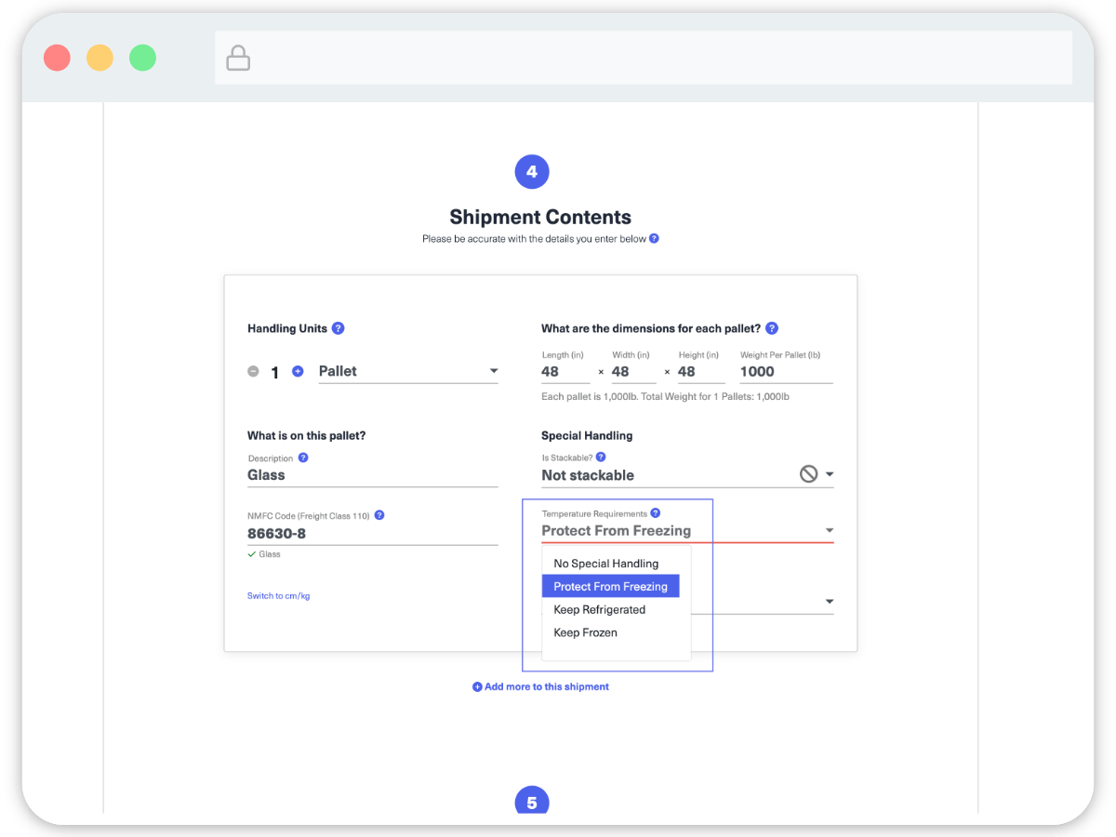Decrease handling units with the minus button
The width and height of the screenshot is (1116, 837).
tap(253, 371)
